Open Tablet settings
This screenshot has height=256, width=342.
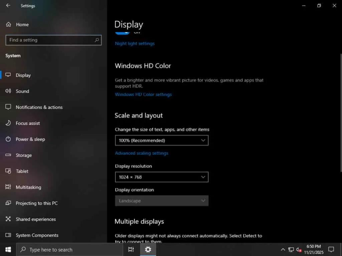tap(53, 171)
